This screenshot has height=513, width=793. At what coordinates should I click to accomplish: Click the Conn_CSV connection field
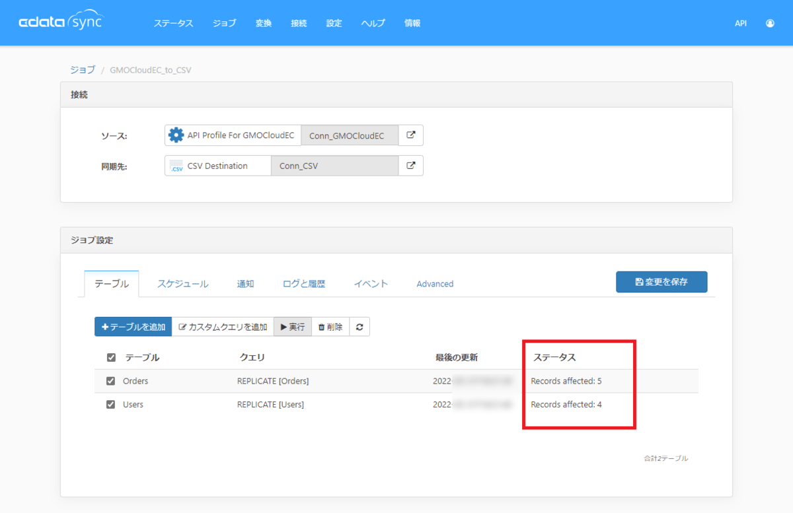point(334,166)
